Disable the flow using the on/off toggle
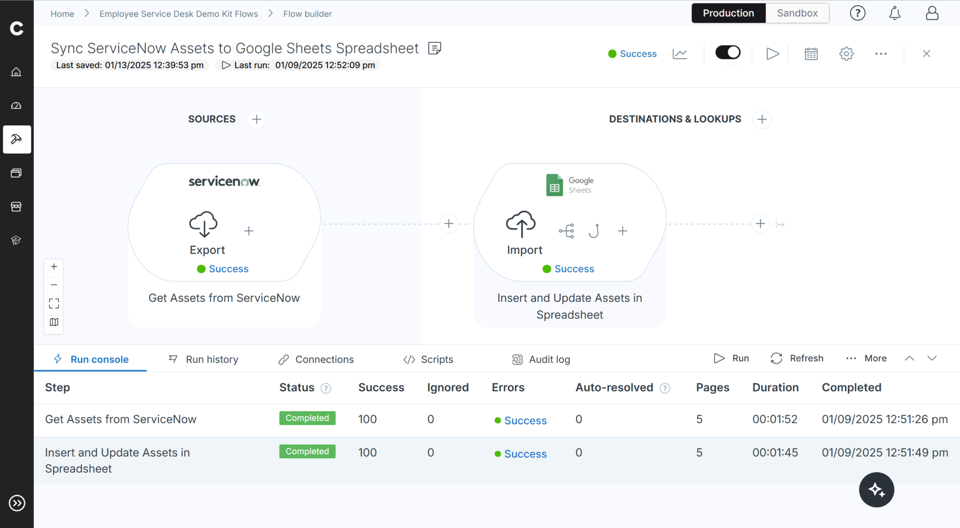 click(727, 52)
